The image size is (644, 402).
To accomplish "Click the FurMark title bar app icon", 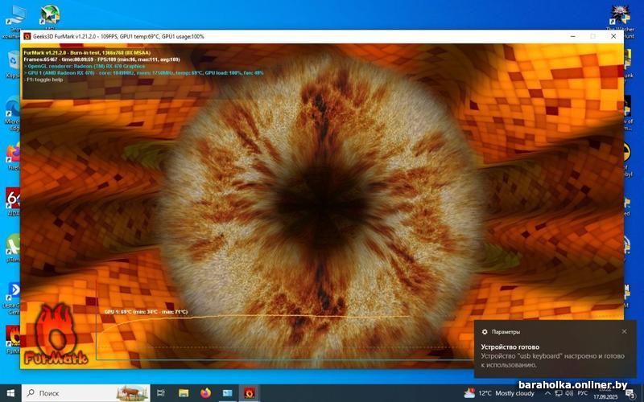I will [x=27, y=36].
